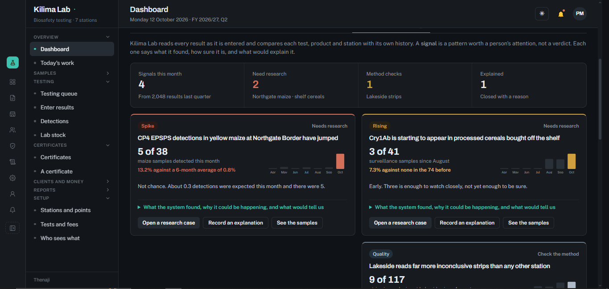This screenshot has width=609, height=289.
Task: Collapse the SETUP section chevron
Action: coord(107,198)
